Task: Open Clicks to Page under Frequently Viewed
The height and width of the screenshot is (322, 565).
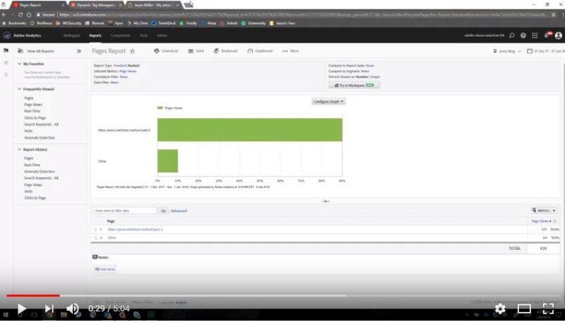Action: point(35,118)
